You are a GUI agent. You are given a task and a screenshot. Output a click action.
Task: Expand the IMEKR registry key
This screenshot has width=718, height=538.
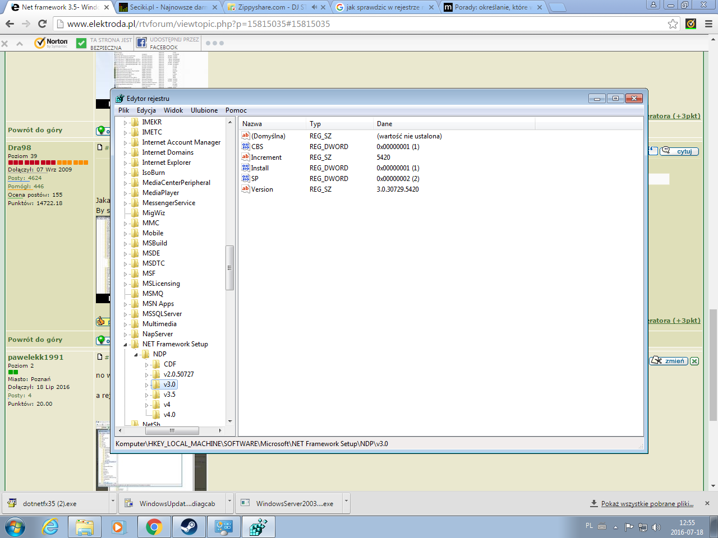(126, 122)
